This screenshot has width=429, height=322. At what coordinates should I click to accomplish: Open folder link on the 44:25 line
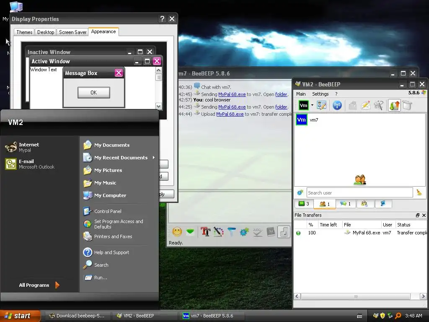tap(281, 107)
